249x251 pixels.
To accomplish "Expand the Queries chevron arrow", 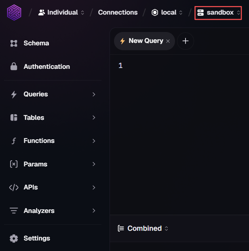I will pyautogui.click(x=94, y=94).
